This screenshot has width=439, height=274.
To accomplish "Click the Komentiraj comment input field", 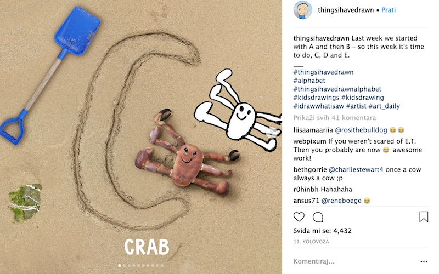I will tap(356, 261).
